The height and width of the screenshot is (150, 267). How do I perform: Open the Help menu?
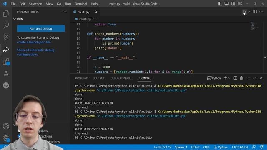pyautogui.click(x=94, y=4)
